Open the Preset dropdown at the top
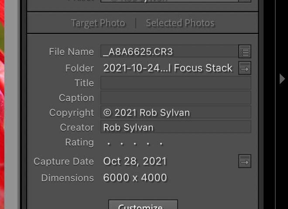This screenshot has height=209, width=288. coord(169,1)
